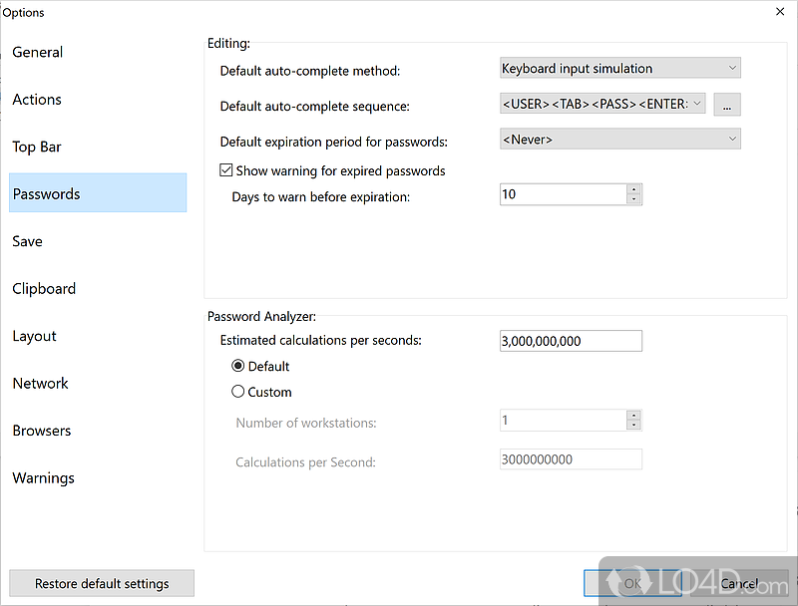The height and width of the screenshot is (606, 798).
Task: Increase days to warn before expiration
Action: coord(633,189)
